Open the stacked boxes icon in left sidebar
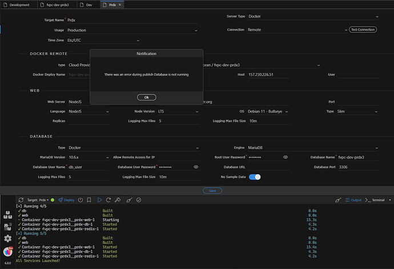Screen dimensions: 394x269 (x=8, y=215)
